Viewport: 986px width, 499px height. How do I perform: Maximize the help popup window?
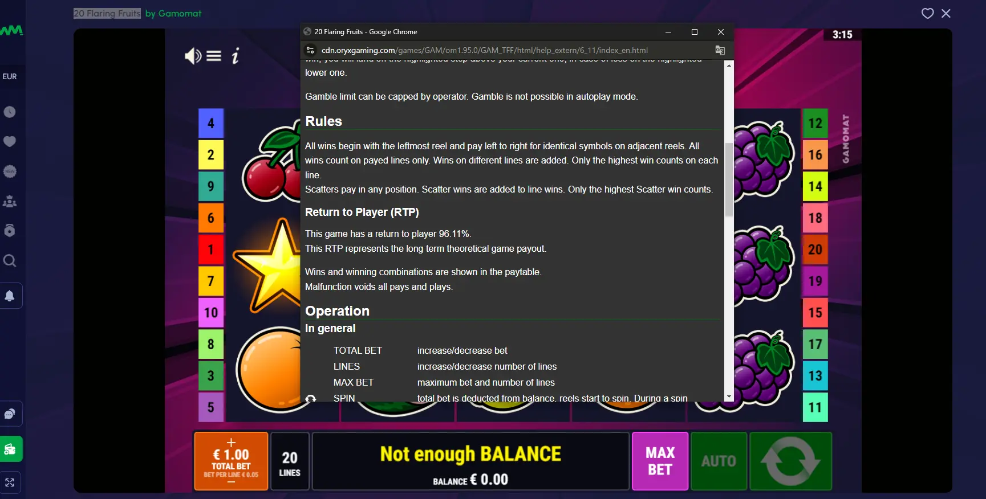pos(695,32)
